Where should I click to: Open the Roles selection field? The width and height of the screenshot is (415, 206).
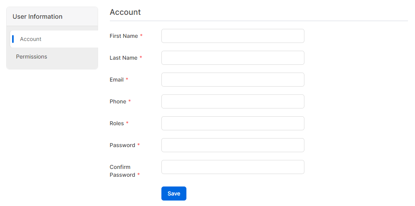[x=233, y=123]
